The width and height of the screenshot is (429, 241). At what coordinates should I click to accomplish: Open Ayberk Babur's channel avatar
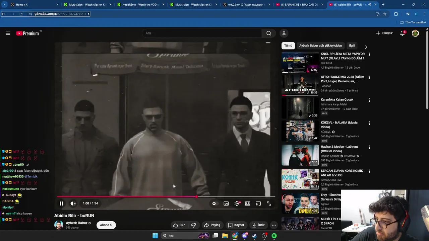pos(59,225)
